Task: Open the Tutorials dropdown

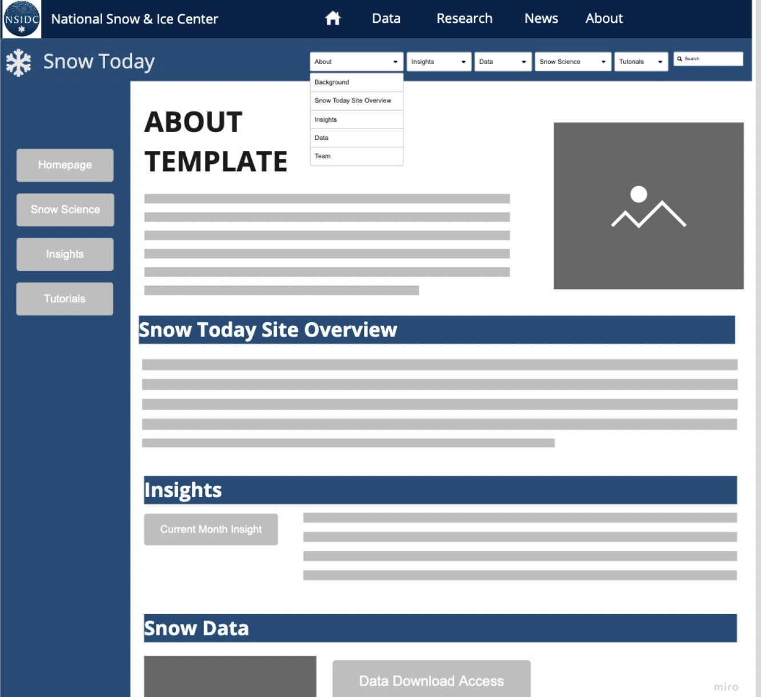Action: [640, 62]
